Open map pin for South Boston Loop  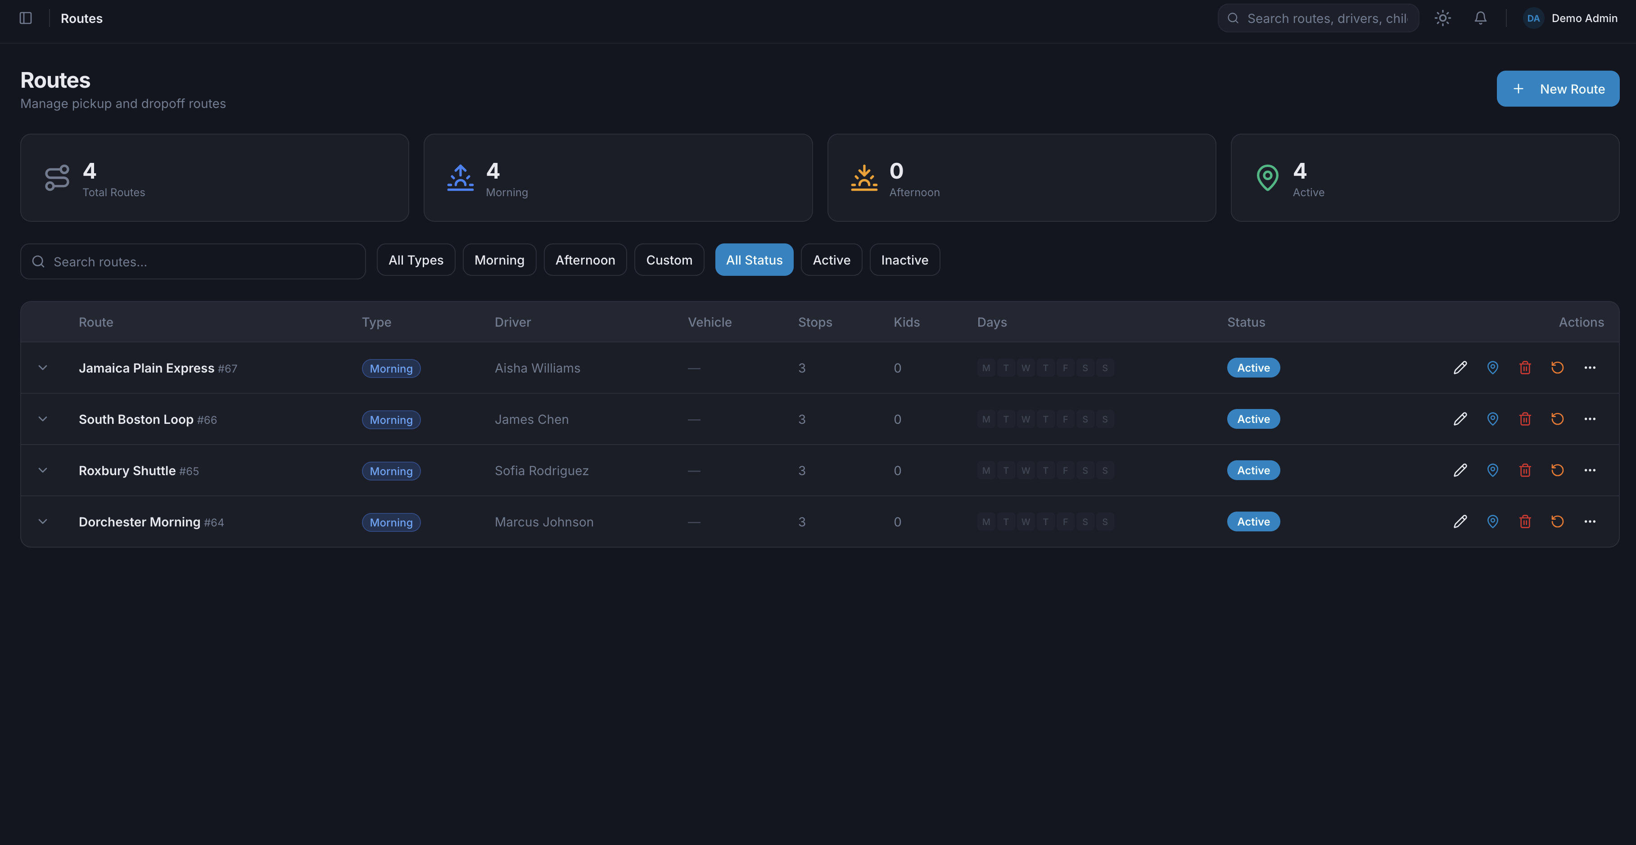click(x=1492, y=419)
